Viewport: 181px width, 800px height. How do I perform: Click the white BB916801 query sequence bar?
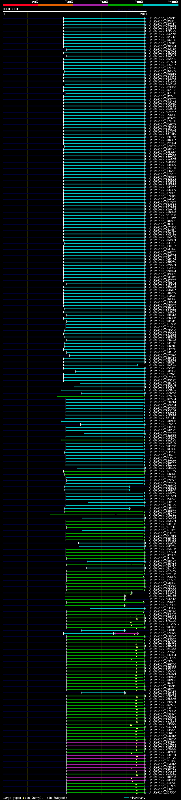click(74, 12)
